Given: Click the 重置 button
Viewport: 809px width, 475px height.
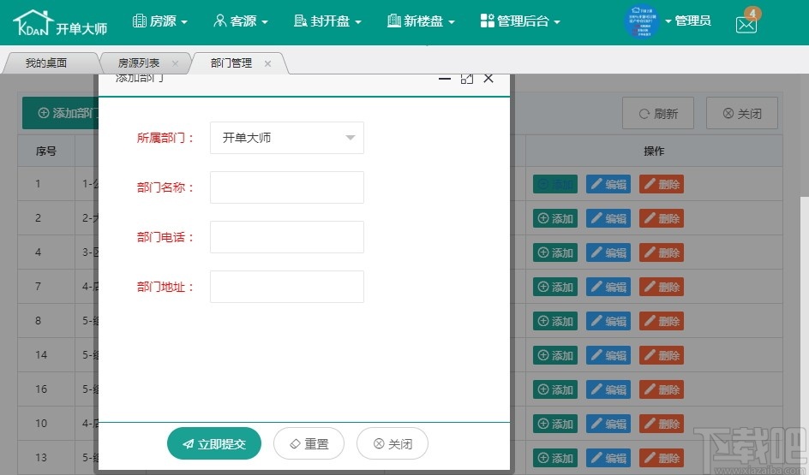Looking at the screenshot, I should pos(309,443).
